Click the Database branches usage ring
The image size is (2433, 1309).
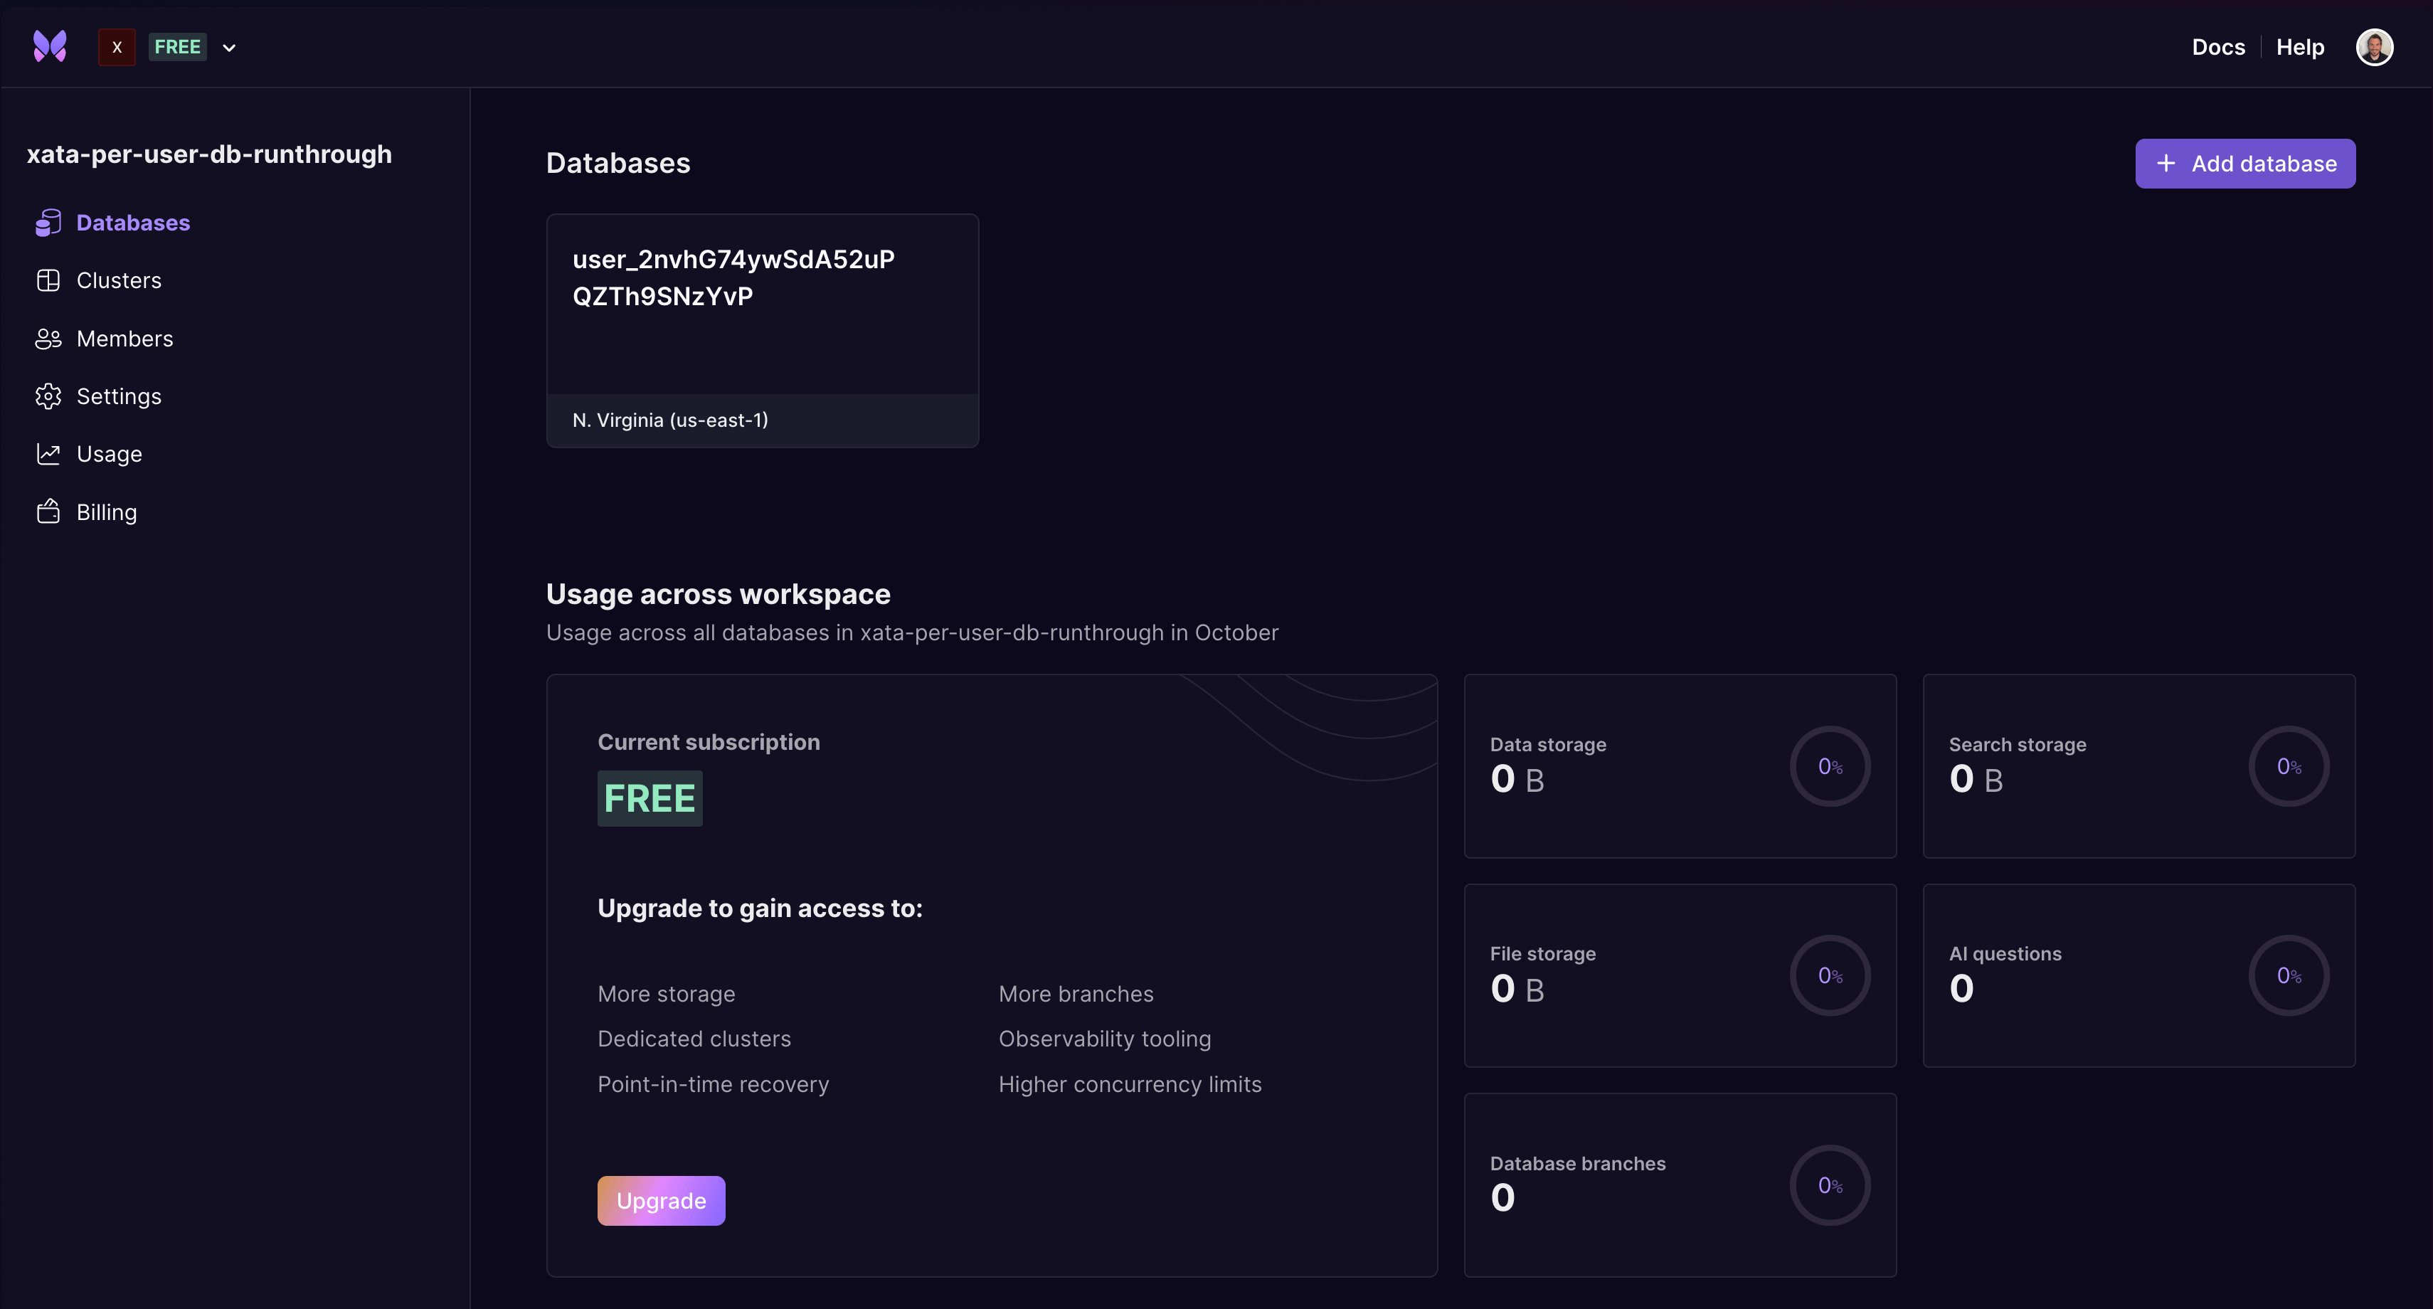(1830, 1185)
